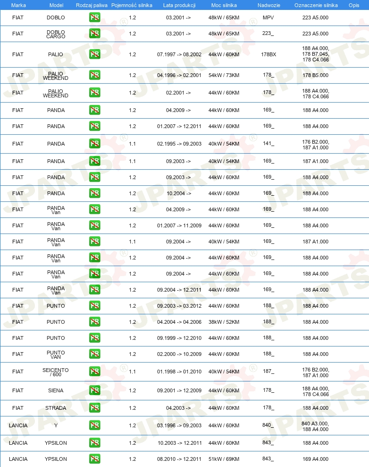This screenshot has height=467, width=369.
Task: Click fuel icon for PANDA 01.2007 -> 12.2011
Action: pos(94,126)
